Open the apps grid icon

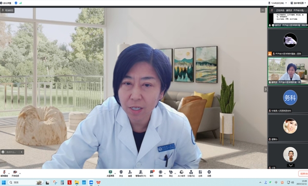click(x=200, y=173)
